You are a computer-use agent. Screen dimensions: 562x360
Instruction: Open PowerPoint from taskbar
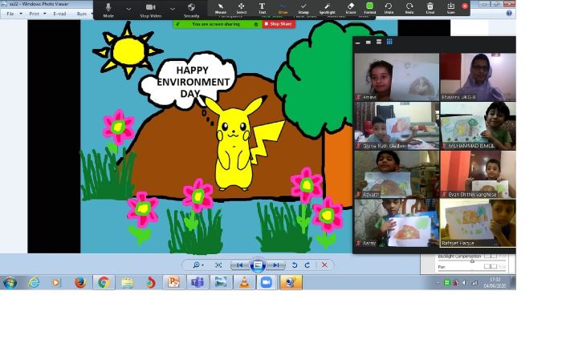(x=174, y=283)
